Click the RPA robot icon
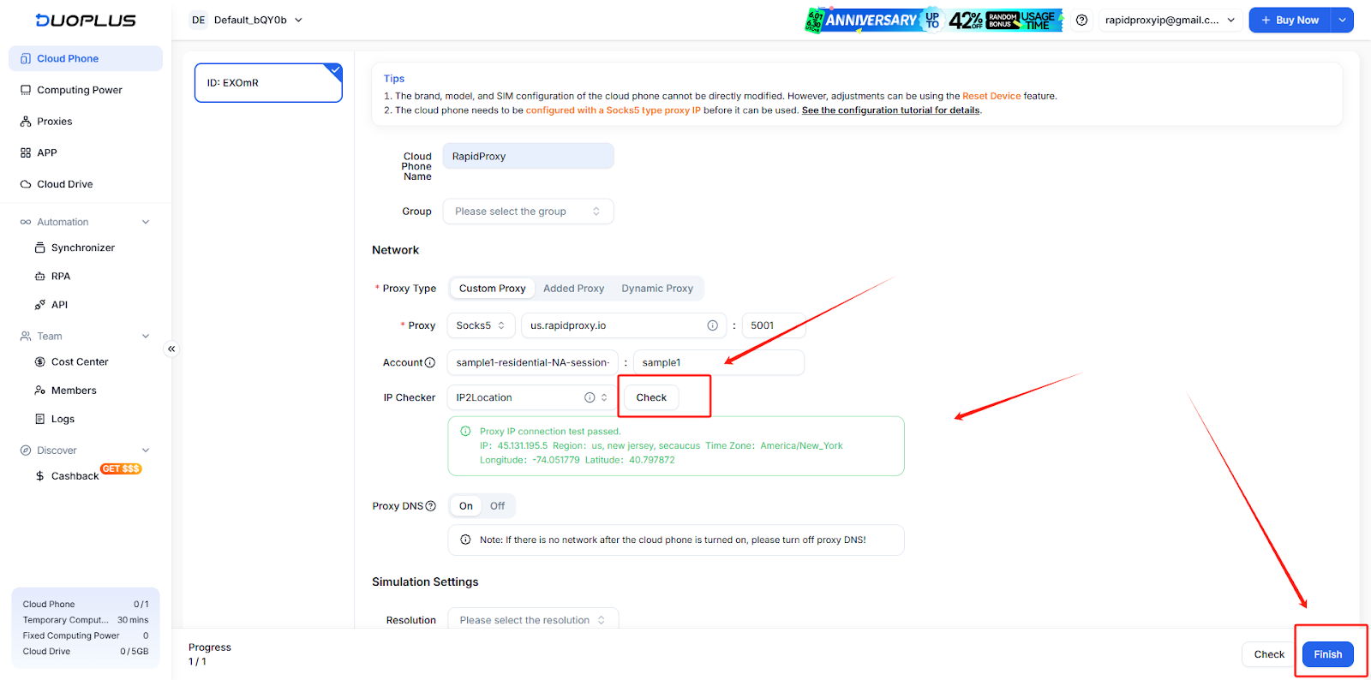The height and width of the screenshot is (680, 1371). point(39,277)
